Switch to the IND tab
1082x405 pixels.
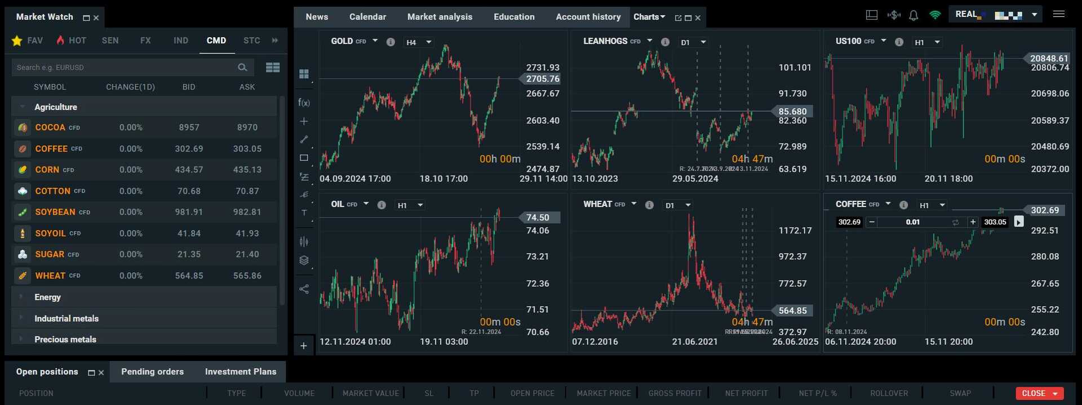point(181,40)
